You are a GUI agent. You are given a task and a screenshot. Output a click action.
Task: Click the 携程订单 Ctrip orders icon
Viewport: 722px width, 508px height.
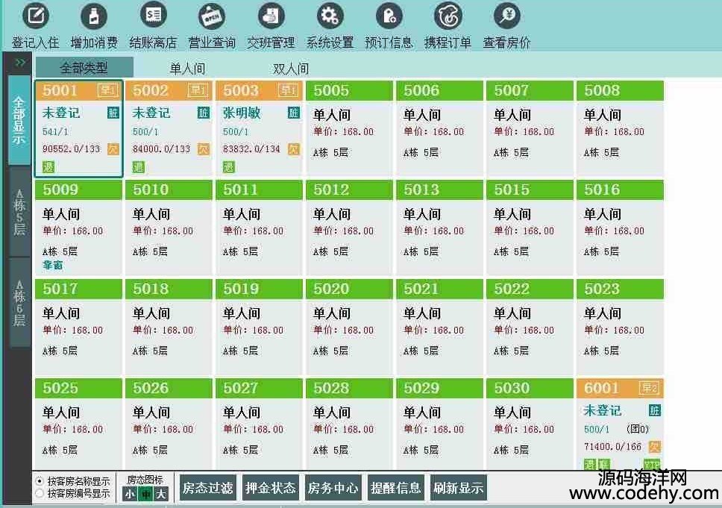[x=448, y=16]
